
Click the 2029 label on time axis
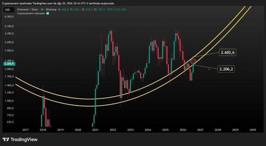(x=235, y=130)
